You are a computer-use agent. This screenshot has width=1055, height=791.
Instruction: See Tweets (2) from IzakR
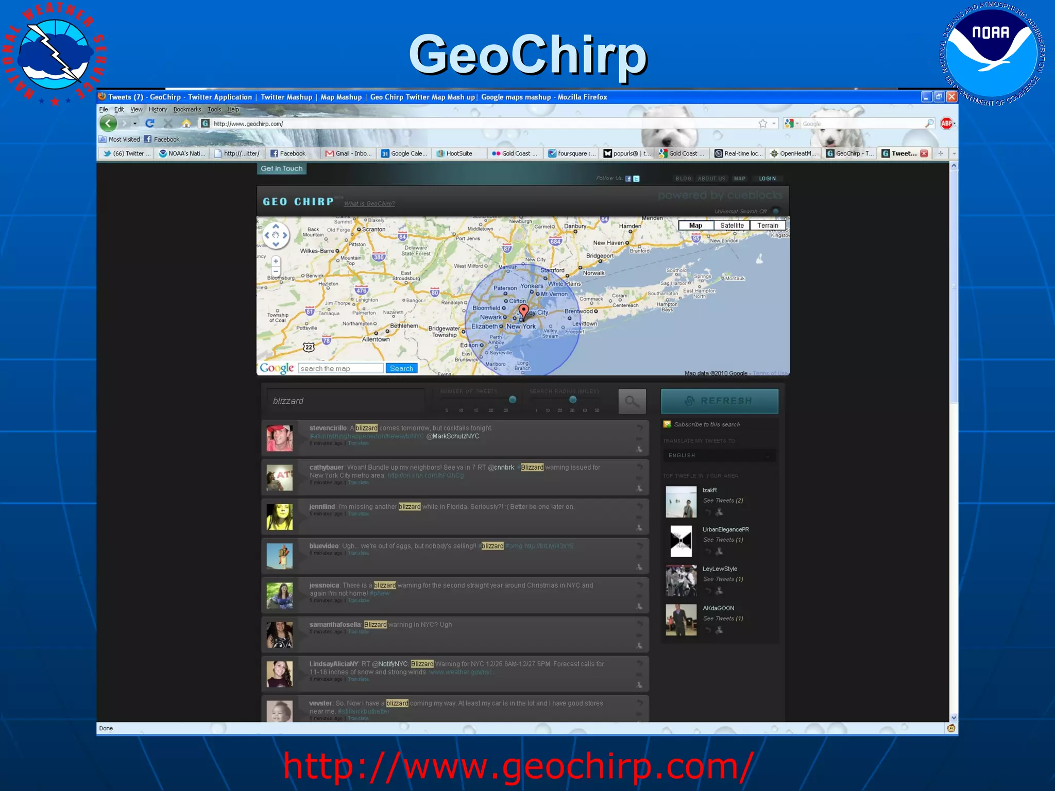click(x=723, y=501)
